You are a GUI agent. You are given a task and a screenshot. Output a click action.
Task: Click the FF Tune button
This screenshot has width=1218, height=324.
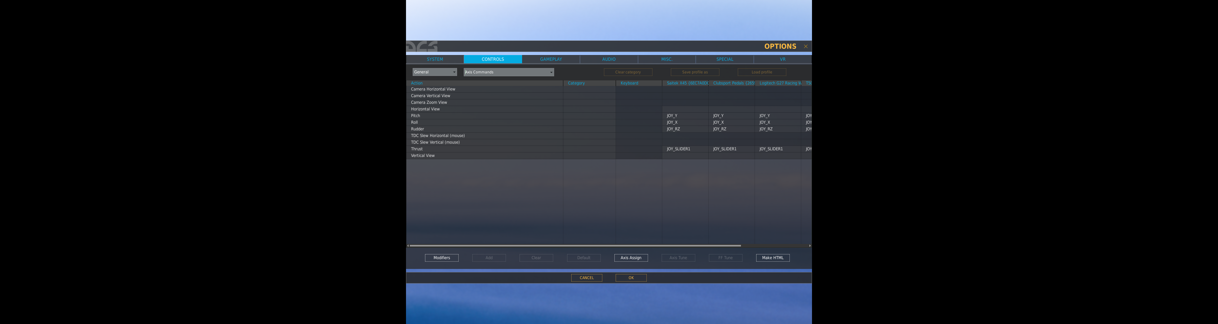pyautogui.click(x=725, y=258)
